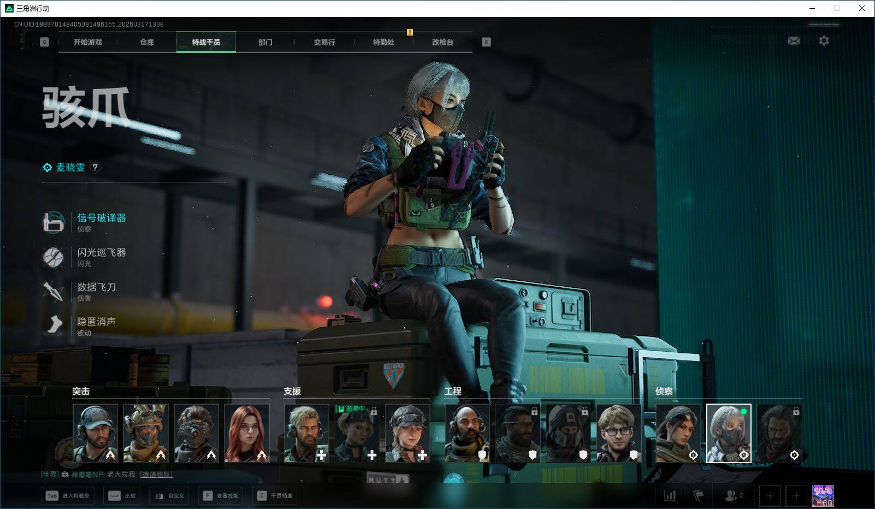The width and height of the screenshot is (875, 509).
Task: Select the red-haired assault operator portrait
Action: click(247, 433)
